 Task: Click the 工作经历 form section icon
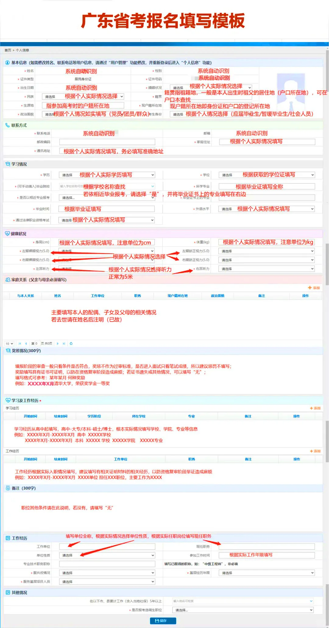click(8, 538)
